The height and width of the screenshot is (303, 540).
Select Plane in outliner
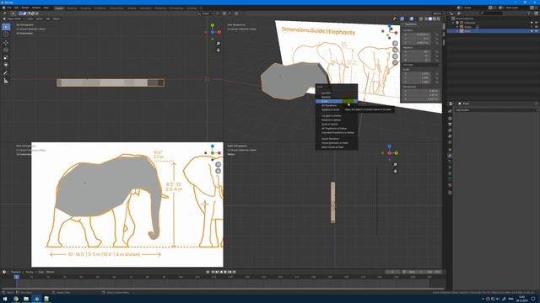point(467,31)
